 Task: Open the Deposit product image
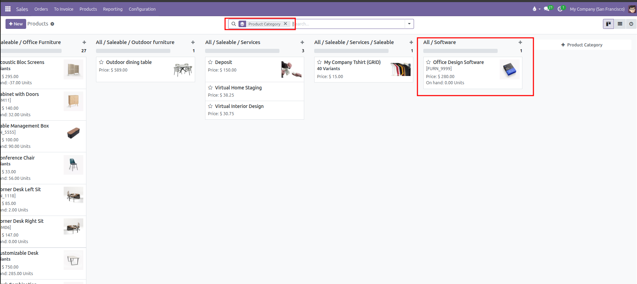(x=291, y=69)
